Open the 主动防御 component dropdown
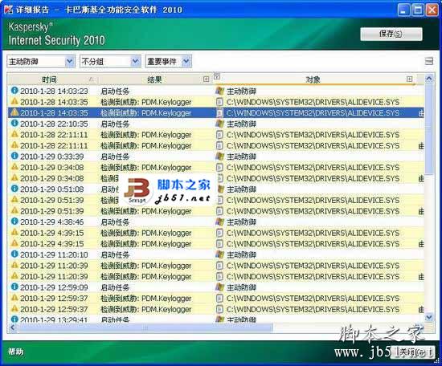This screenshot has height=366, width=442. tap(41, 61)
